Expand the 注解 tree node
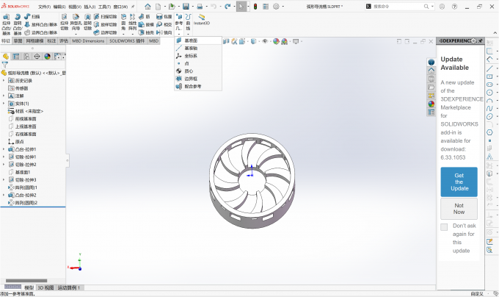Screen dimensions: 499x297 [x=4, y=96]
